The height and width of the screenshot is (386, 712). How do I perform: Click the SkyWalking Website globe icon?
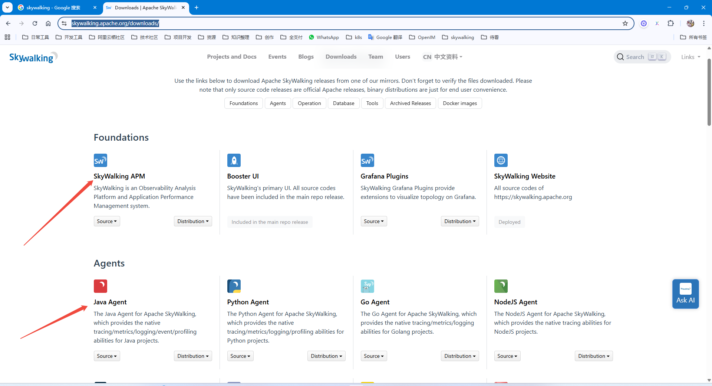(x=501, y=160)
